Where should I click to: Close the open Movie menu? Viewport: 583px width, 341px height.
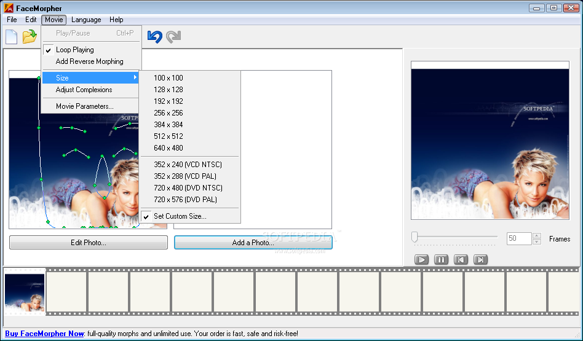pos(54,20)
